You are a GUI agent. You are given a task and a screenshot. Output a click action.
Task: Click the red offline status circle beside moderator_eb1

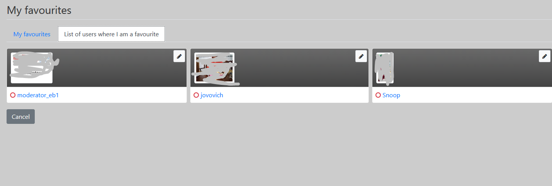point(13,95)
